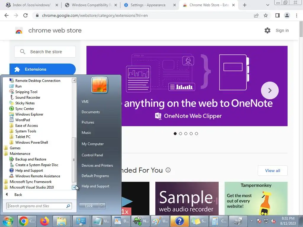
Task: Select the fifth carousel dot indicator
Action: (x=196, y=134)
